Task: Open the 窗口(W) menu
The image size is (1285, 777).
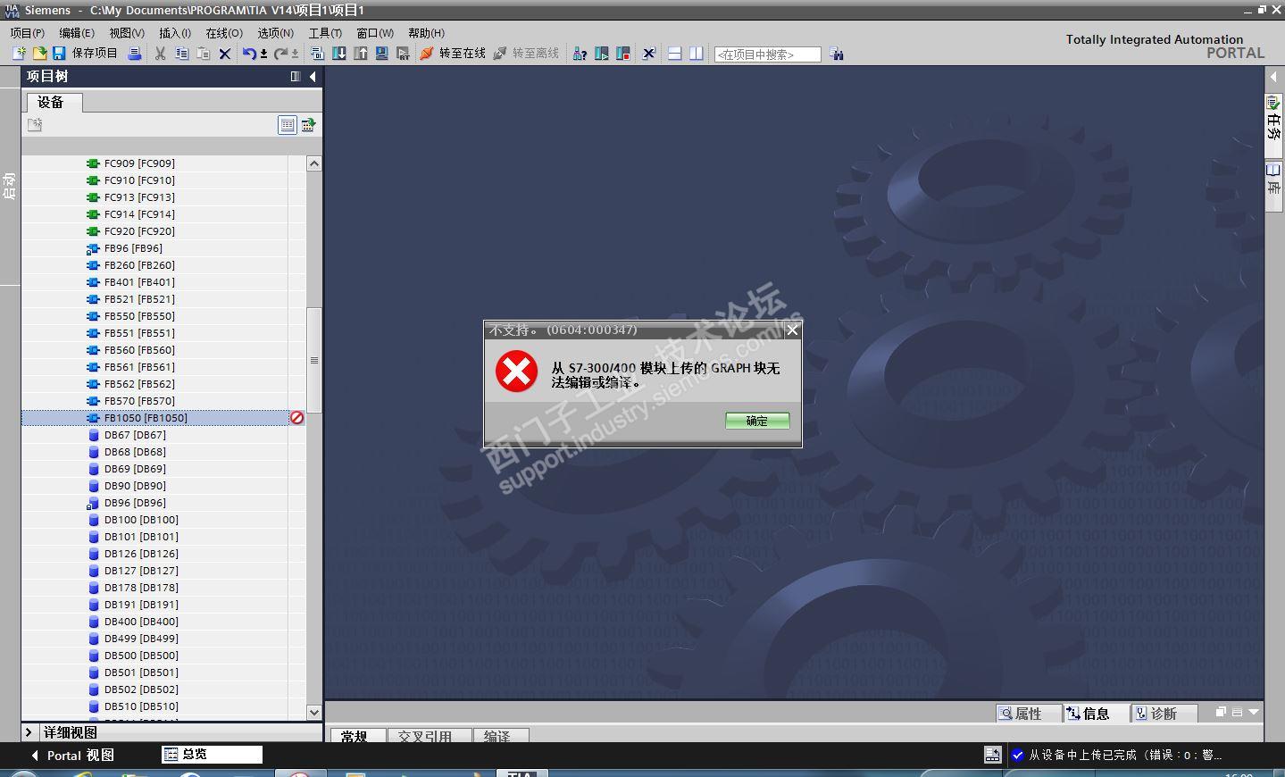Action: (375, 33)
